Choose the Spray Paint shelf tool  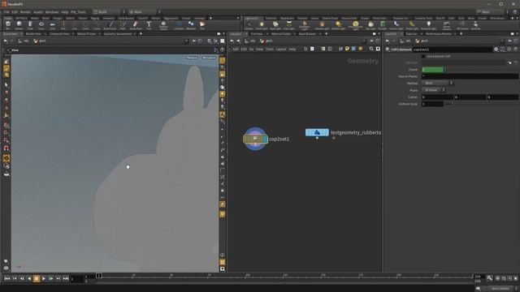(x=136, y=25)
